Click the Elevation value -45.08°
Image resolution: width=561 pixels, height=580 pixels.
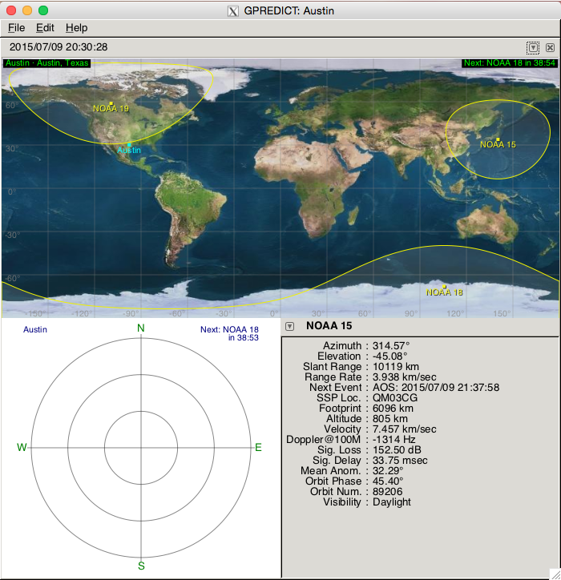(389, 356)
